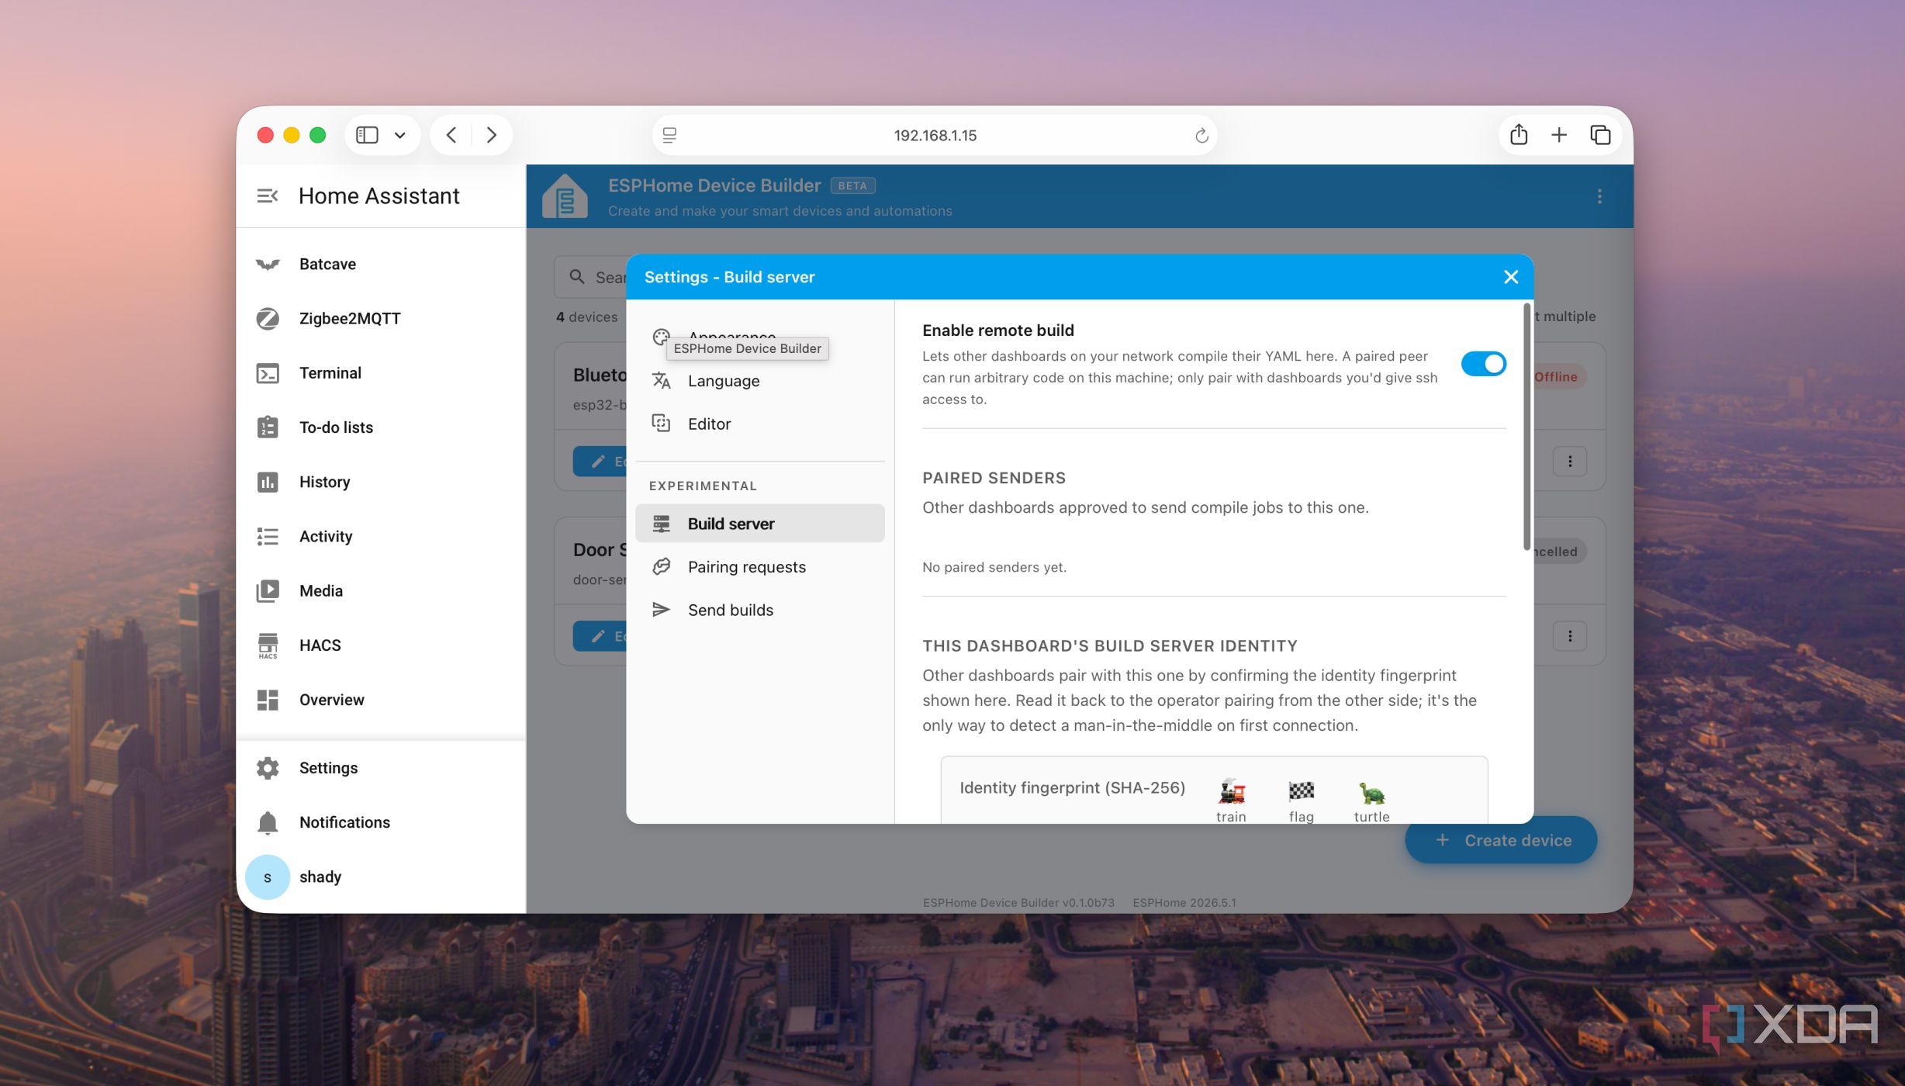Screen dimensions: 1905x1086
Task: Open Zigbee2MQTT in the sidebar
Action: (x=380, y=318)
